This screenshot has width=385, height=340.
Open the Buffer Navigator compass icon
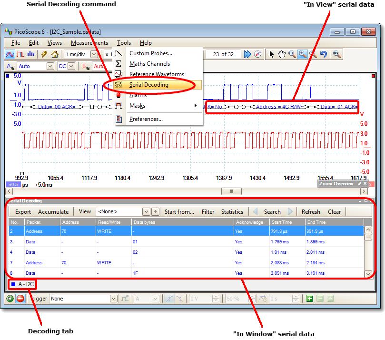pos(258,54)
